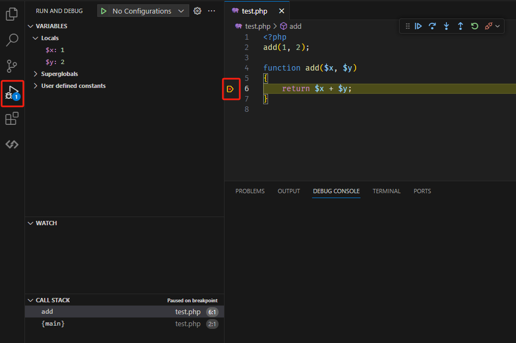This screenshot has height=343, width=516.
Task: Open Run and Debug more actions menu
Action: [x=212, y=11]
